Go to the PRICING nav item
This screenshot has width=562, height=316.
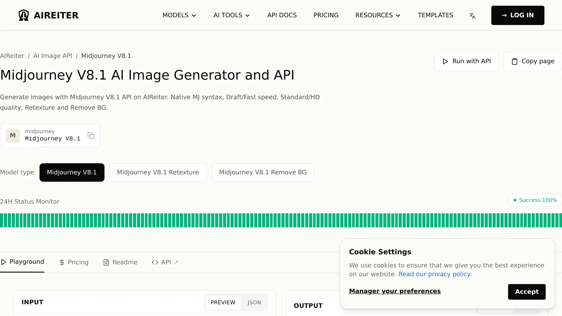(x=326, y=15)
